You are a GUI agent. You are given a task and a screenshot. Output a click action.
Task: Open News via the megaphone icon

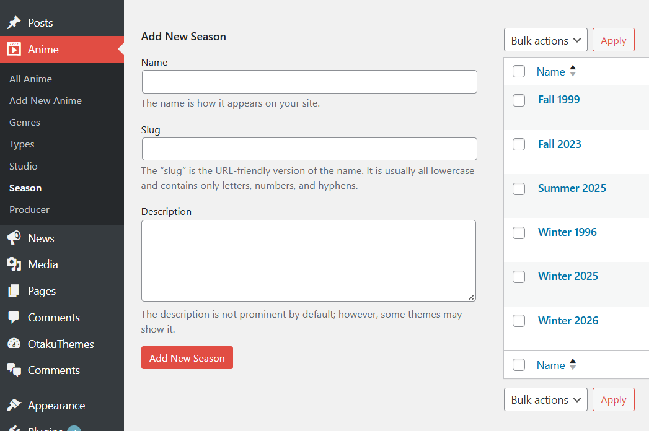[x=14, y=238]
